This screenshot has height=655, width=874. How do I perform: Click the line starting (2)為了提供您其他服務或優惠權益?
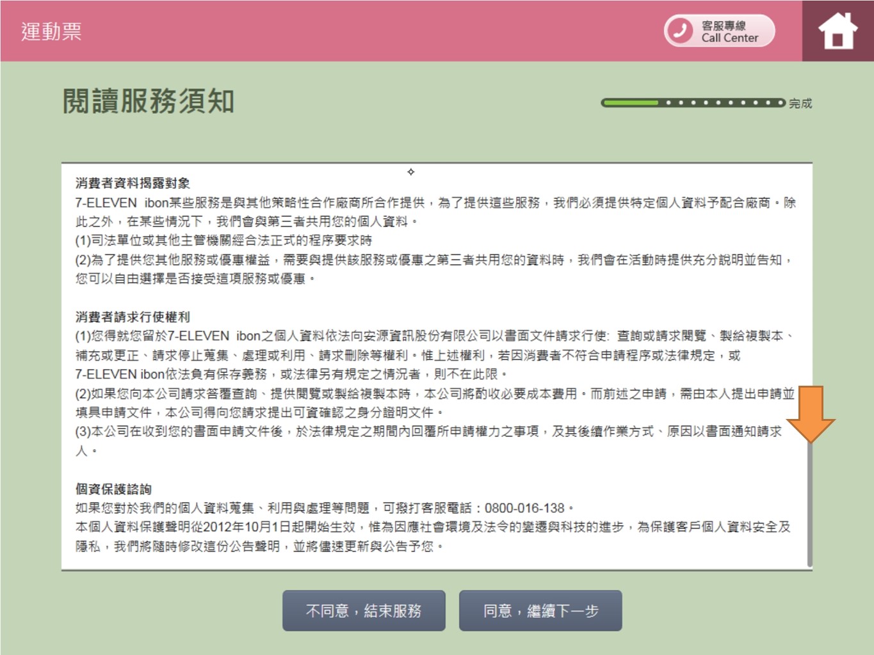coord(434,260)
